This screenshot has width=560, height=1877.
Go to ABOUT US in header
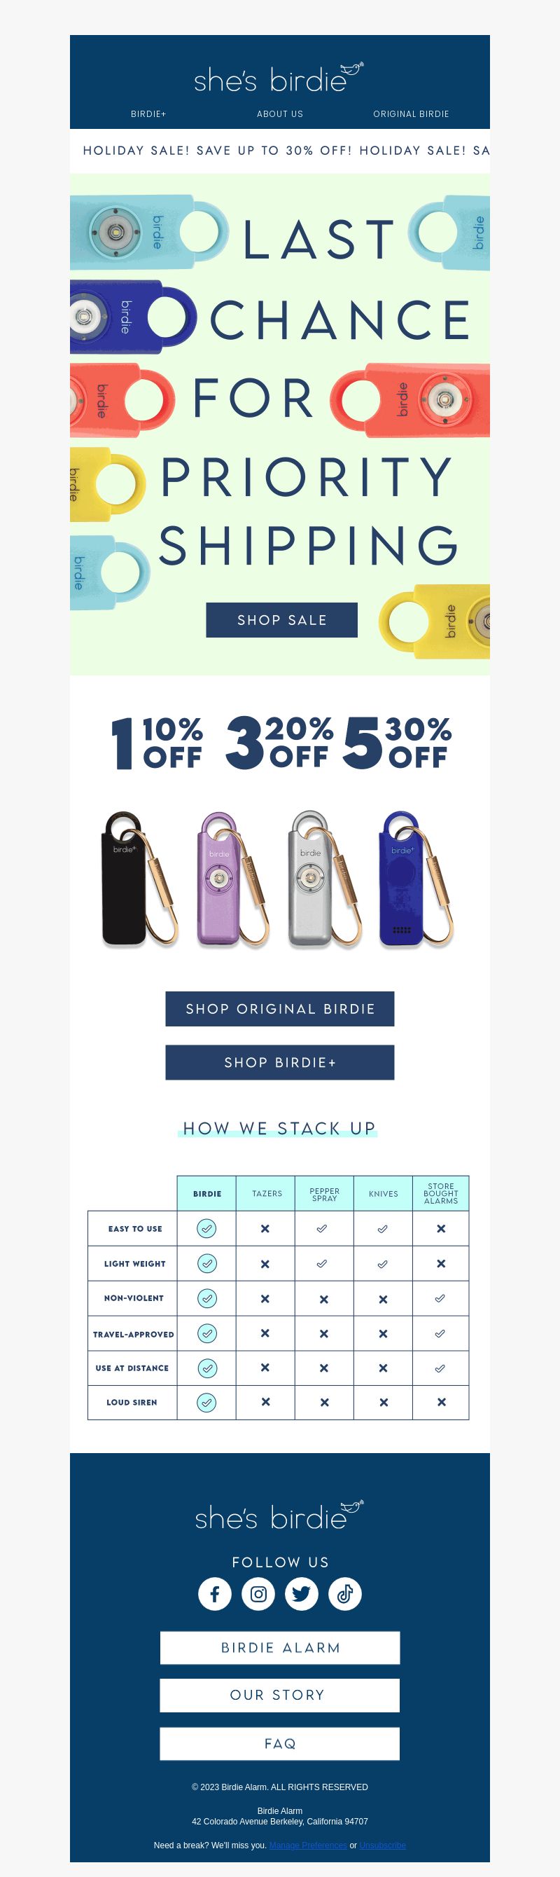tap(279, 114)
